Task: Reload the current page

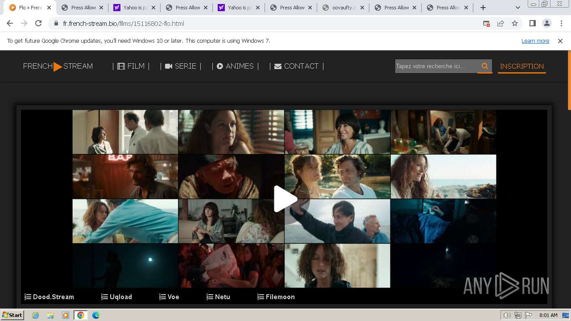Action: coord(38,23)
